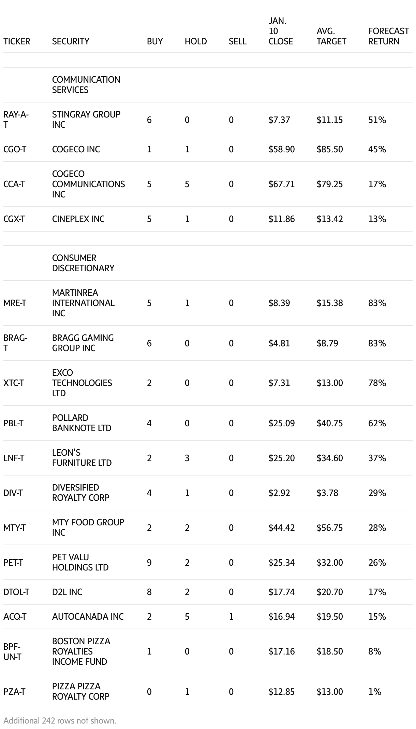
Task: Open the CGO-T ticker entry
Action: pyautogui.click(x=15, y=149)
